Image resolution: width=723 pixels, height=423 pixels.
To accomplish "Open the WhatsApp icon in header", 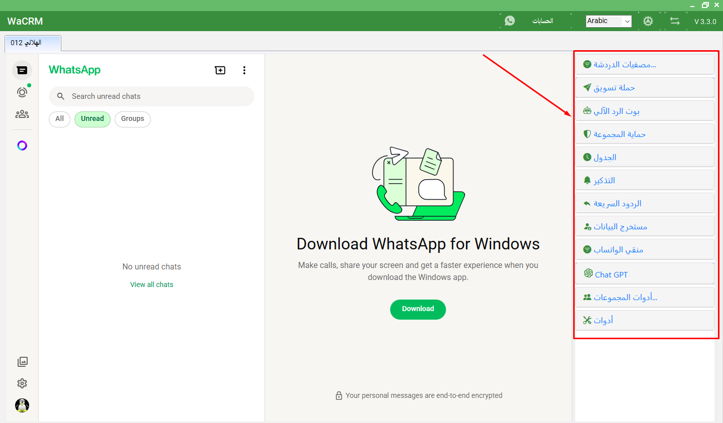I will tap(510, 21).
